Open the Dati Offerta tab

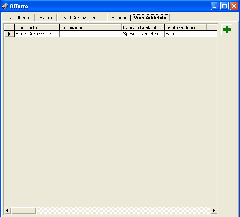(18, 18)
